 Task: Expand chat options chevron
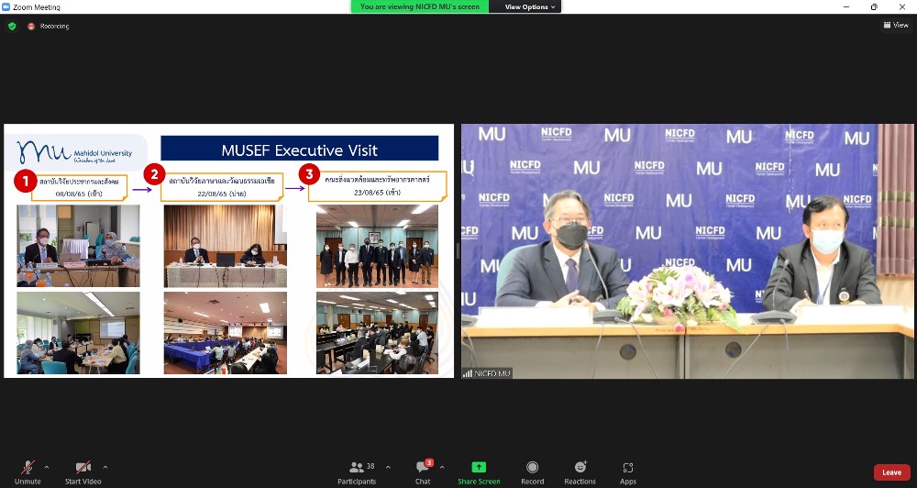(442, 467)
